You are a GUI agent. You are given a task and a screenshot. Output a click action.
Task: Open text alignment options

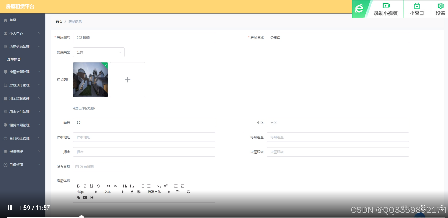point(178,192)
